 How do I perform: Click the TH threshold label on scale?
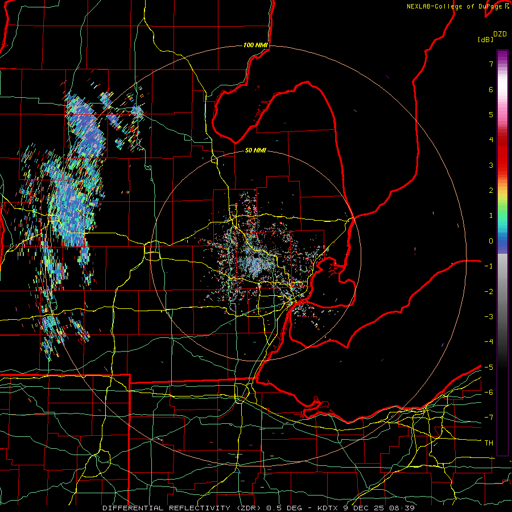pos(489,443)
